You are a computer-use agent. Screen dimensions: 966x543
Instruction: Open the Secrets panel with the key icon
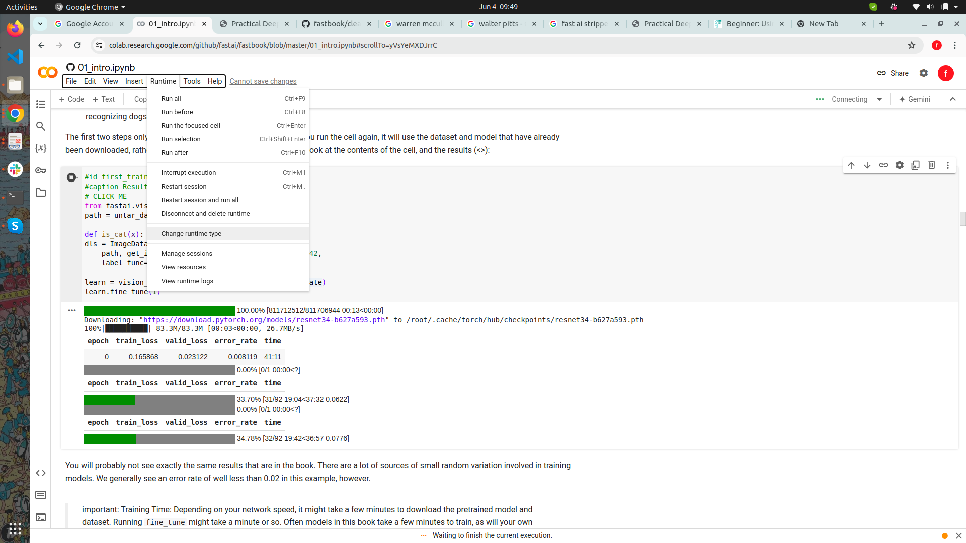[41, 170]
